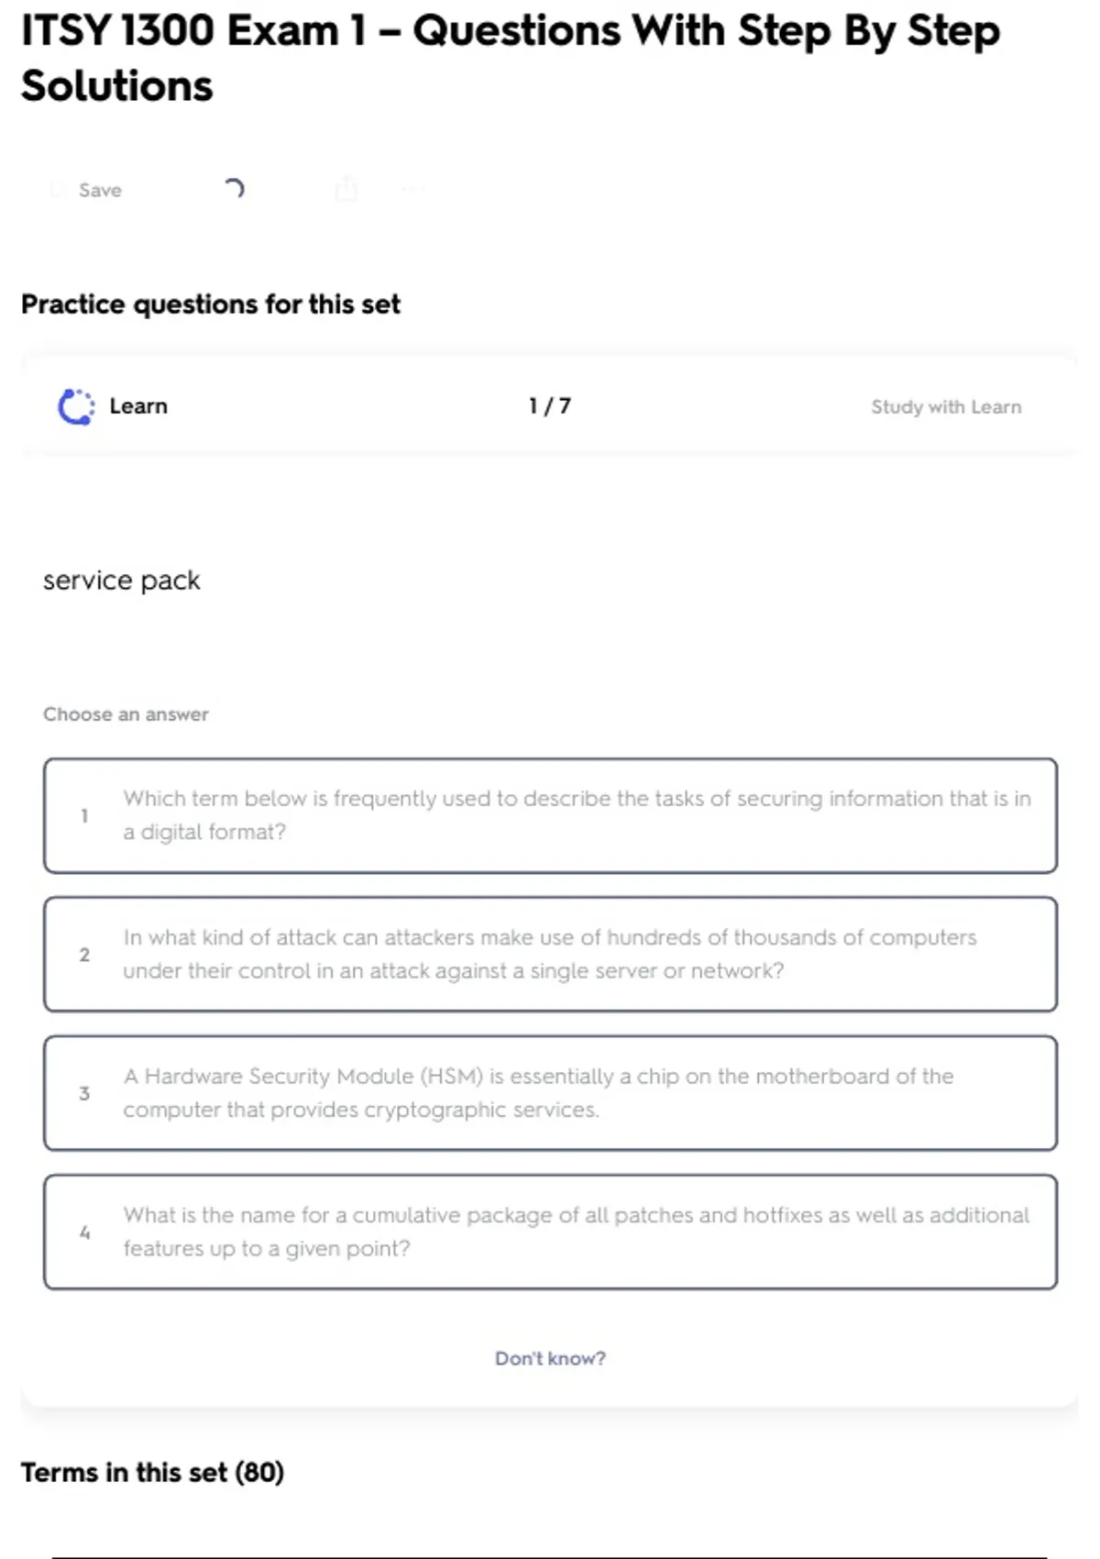
Task: Click the Terms in this set (80) heading
Action: (x=152, y=1472)
